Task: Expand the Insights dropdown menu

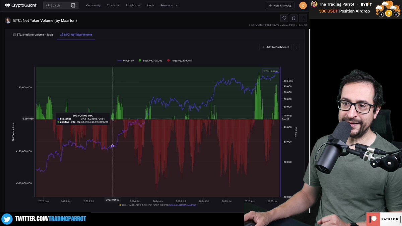Action: tap(133, 5)
